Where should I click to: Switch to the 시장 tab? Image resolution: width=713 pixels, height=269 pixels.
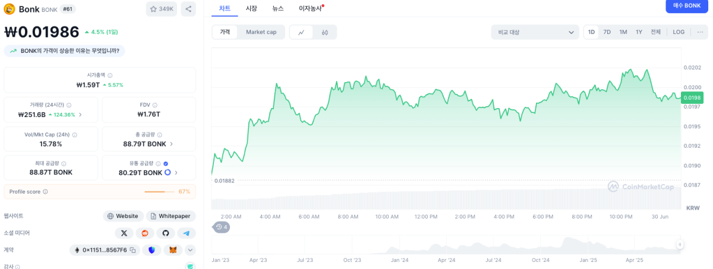click(251, 8)
